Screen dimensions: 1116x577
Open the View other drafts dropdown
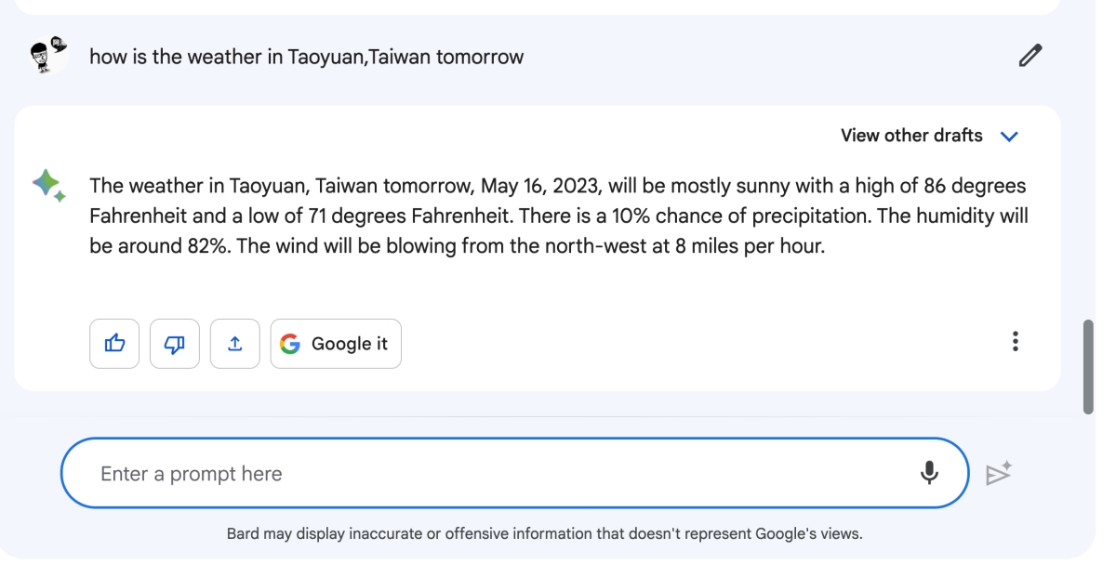pyautogui.click(x=911, y=136)
